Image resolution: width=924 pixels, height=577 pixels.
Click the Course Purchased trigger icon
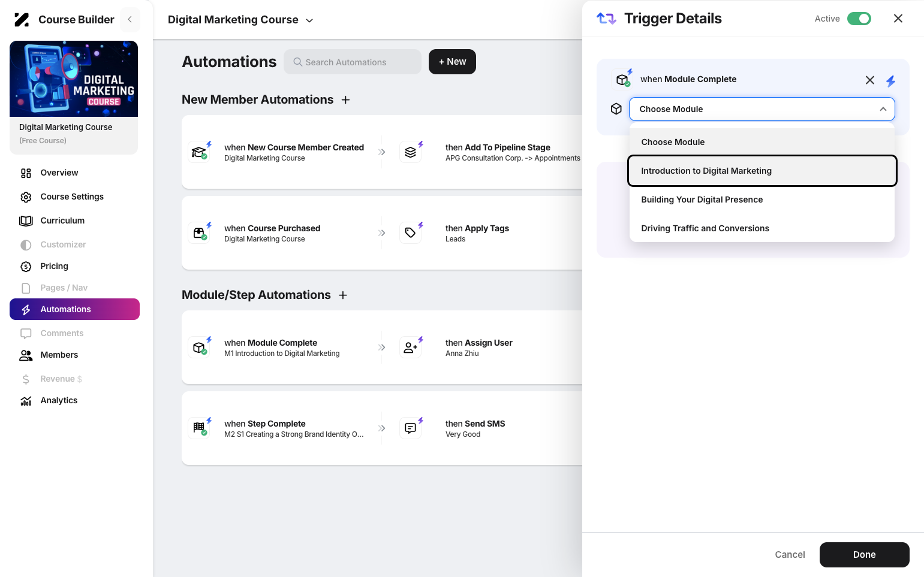tap(199, 233)
